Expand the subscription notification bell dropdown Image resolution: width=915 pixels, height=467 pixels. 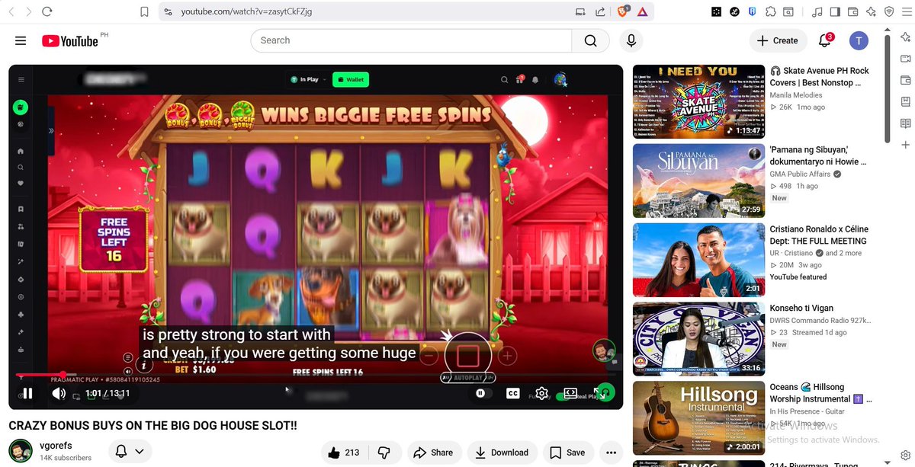click(129, 452)
